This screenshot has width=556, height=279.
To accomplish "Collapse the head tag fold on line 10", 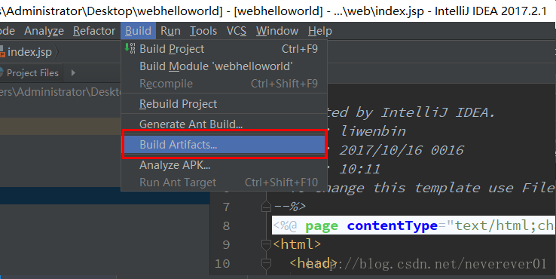I will (x=266, y=263).
